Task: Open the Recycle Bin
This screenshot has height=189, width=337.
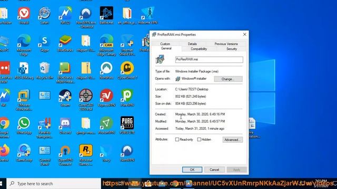Action: (44, 71)
